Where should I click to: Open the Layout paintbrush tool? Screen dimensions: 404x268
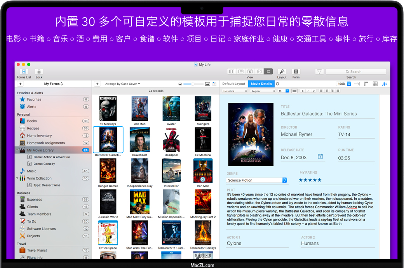[282, 72]
